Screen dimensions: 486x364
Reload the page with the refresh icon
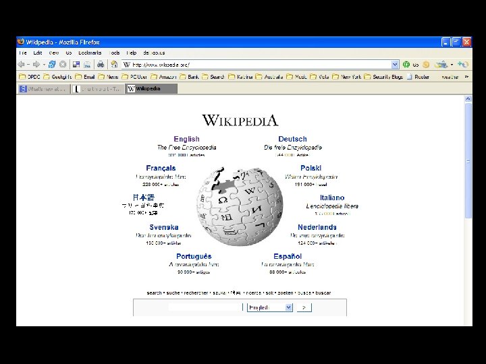coord(52,65)
